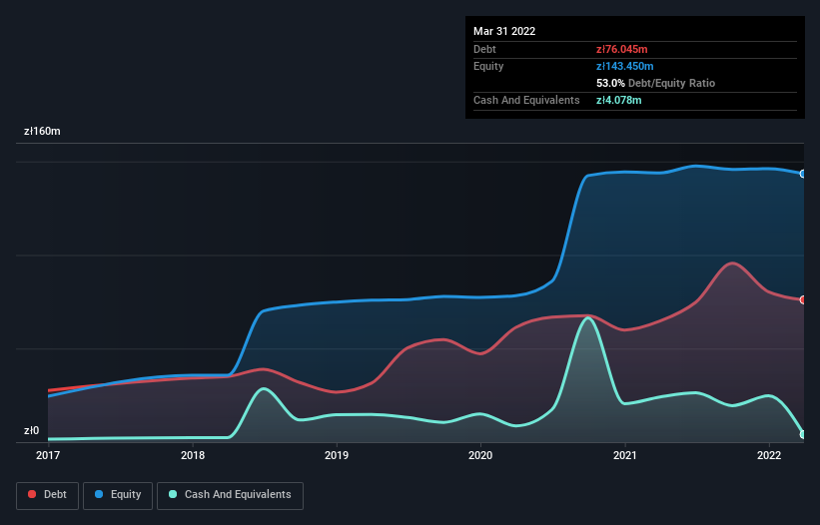Screen dimensions: 820x525
Task: Toggle the Debt series legend button
Action: click(x=48, y=495)
